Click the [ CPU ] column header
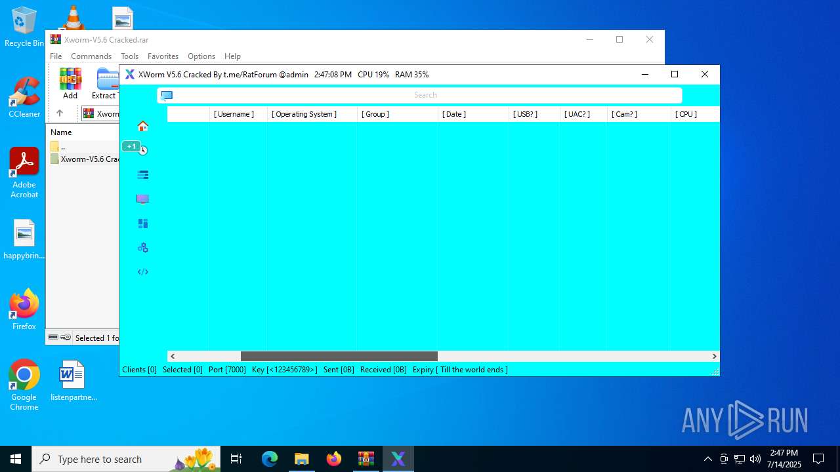Viewport: 840px width, 472px height. pos(695,114)
